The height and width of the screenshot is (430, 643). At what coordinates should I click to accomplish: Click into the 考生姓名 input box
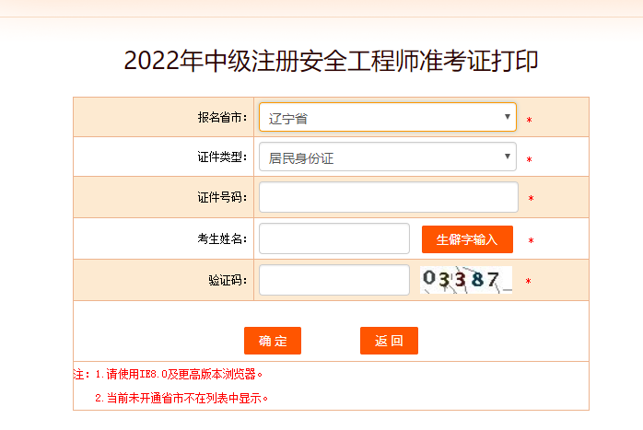click(x=333, y=238)
